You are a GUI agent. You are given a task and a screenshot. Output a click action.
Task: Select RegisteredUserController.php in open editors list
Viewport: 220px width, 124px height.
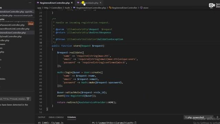click(x=17, y=12)
